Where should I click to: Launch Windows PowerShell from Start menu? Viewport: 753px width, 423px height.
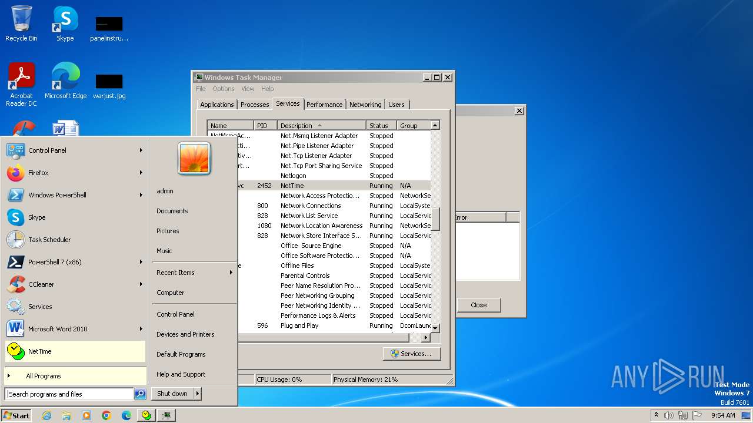[x=75, y=195]
